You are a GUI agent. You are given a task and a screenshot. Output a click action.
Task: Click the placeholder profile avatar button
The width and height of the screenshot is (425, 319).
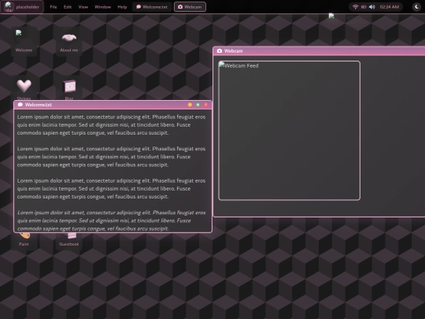[x=22, y=7]
